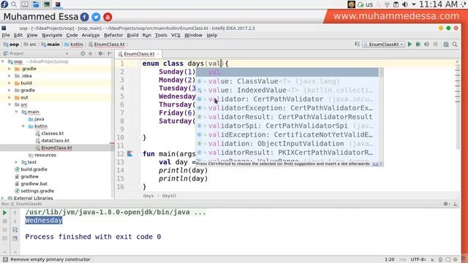Click the 1:20 cursor position in status bar
Image resolution: width=468 pixels, height=263 pixels.
[390, 259]
